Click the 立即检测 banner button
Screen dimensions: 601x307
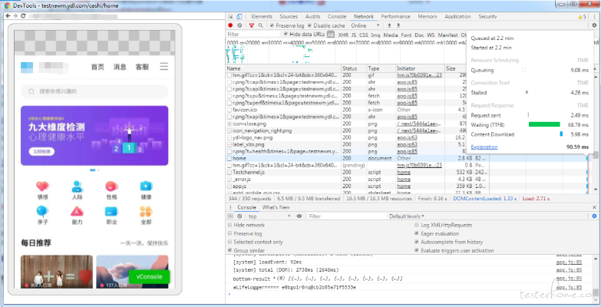tap(41, 152)
